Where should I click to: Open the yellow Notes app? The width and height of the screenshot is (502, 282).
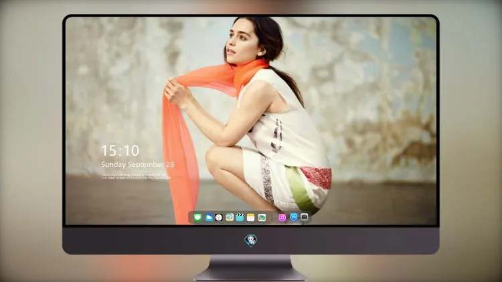pyautogui.click(x=251, y=218)
